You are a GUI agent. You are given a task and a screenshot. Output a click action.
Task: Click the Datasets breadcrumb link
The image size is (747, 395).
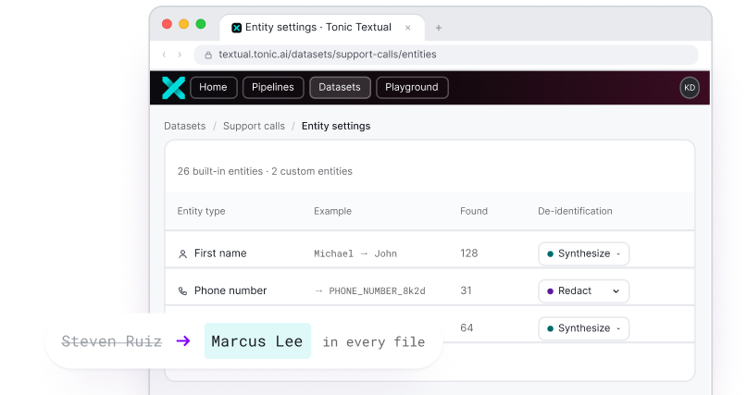pyautogui.click(x=185, y=126)
